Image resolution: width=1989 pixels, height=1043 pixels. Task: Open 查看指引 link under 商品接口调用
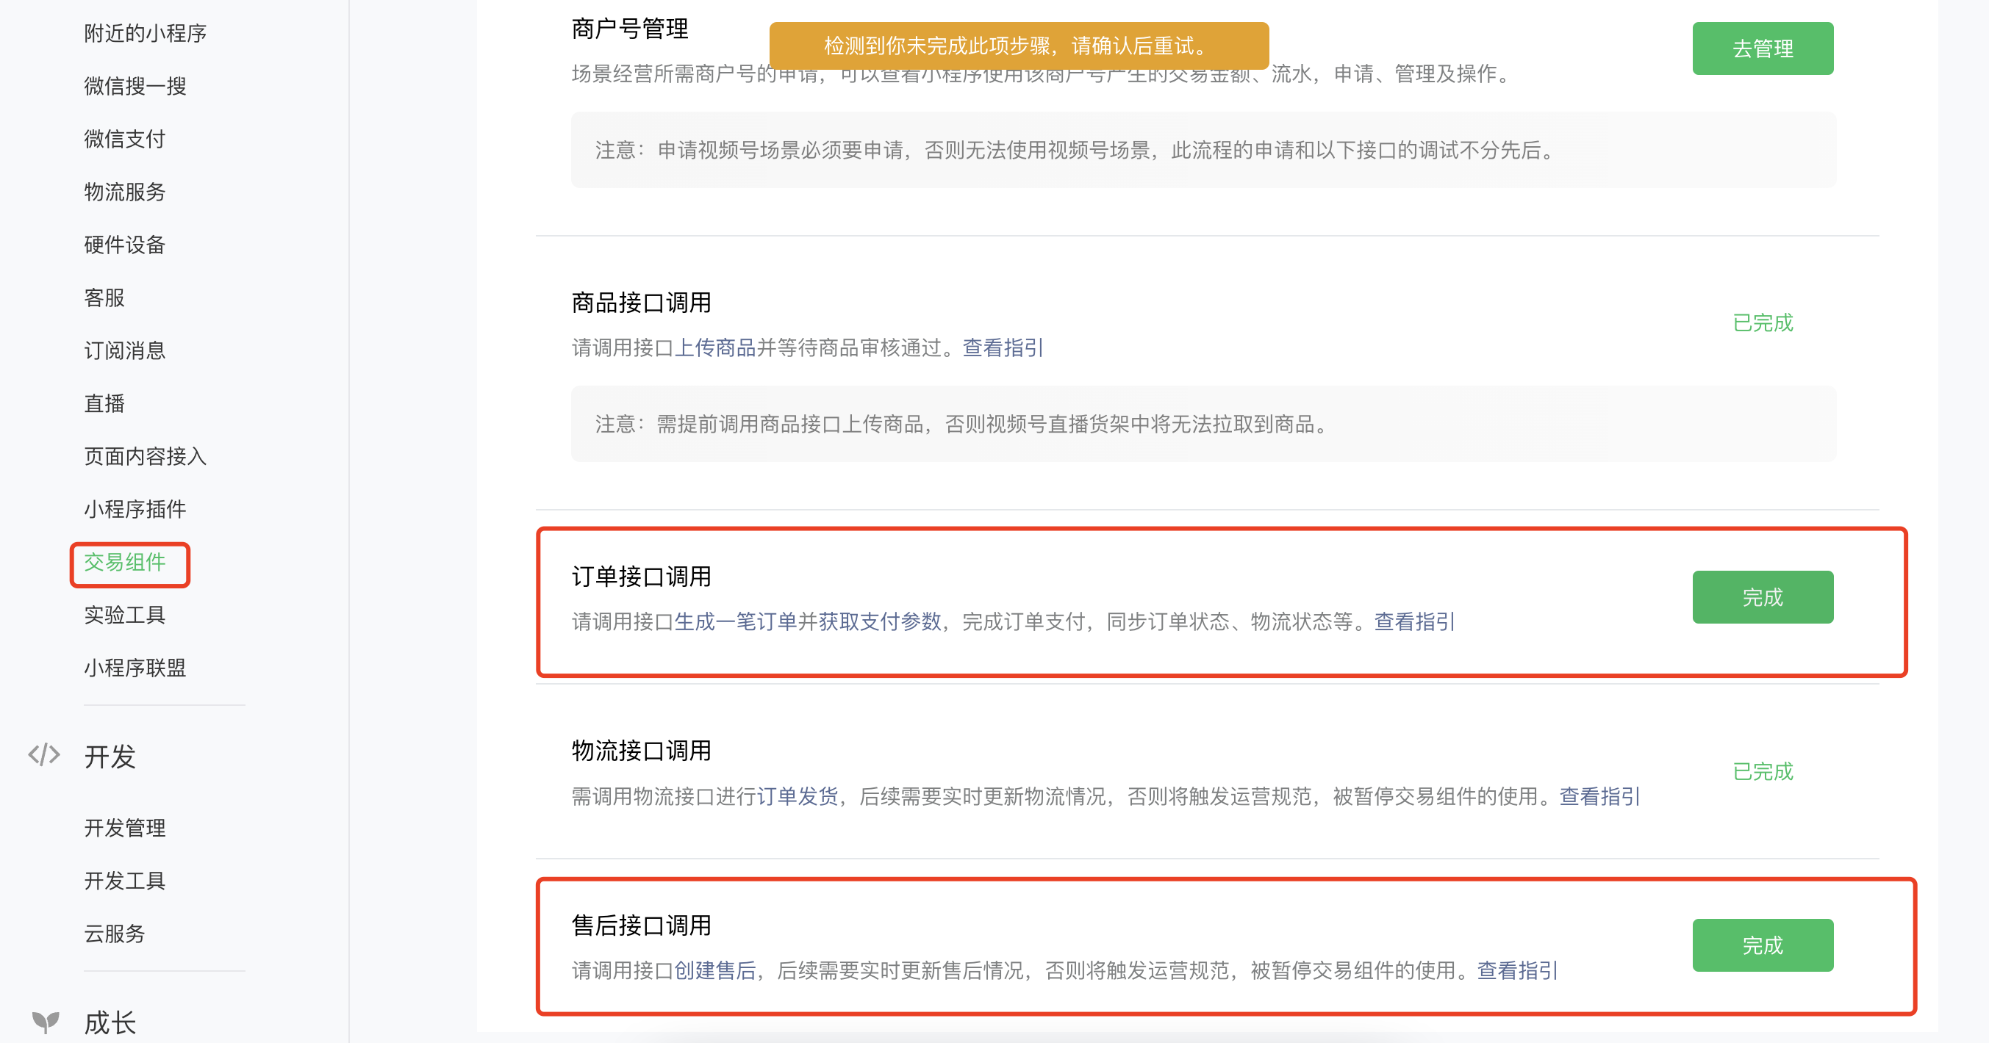click(x=1003, y=348)
